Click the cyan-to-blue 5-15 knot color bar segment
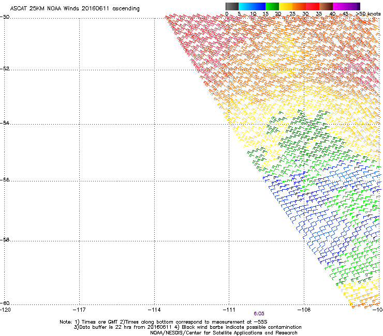This screenshot has height=336, width=383. (252, 6)
